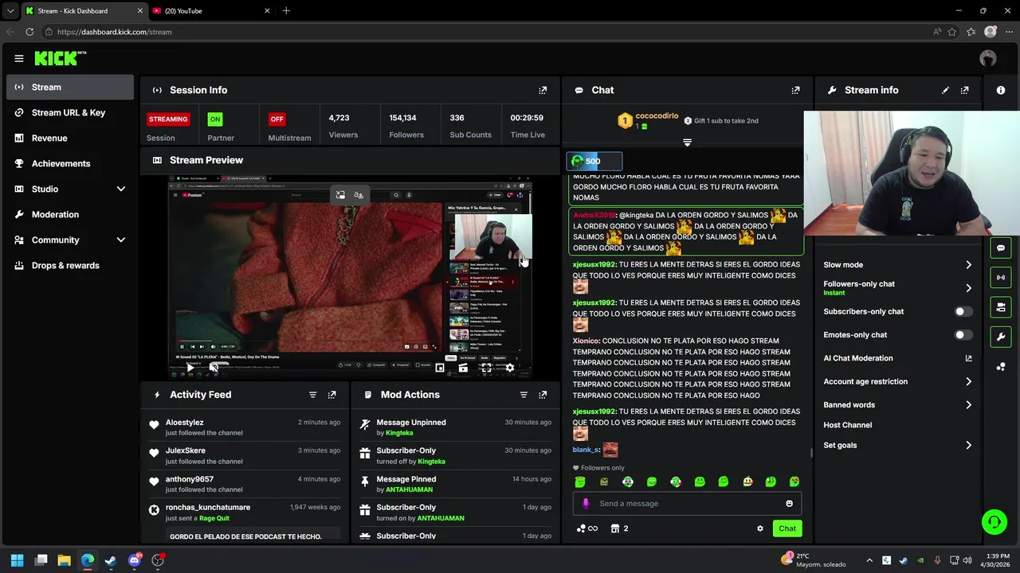Click the browser address bar
Screen dimensions: 1020x573
coord(486,32)
